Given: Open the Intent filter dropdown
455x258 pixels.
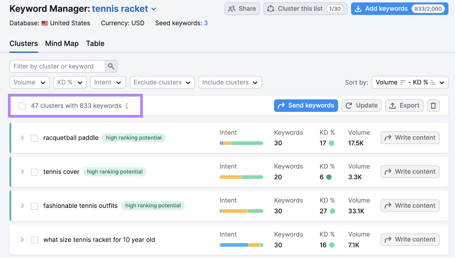Looking at the screenshot, I should tap(108, 82).
